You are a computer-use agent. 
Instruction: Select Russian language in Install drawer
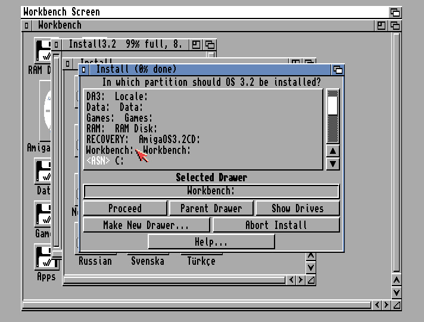coord(95,261)
